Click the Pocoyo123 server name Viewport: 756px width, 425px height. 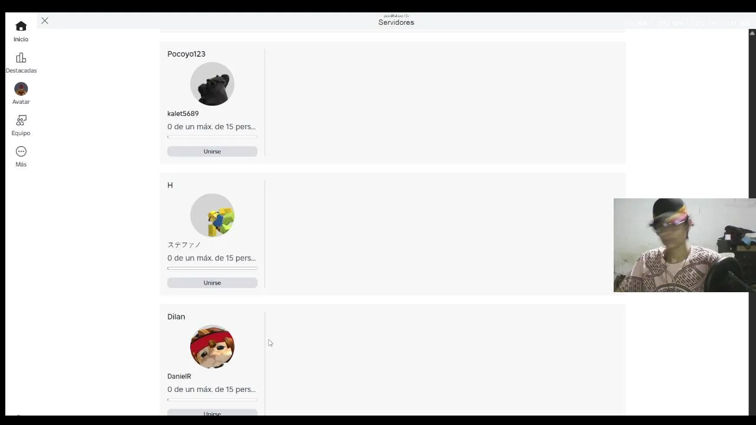click(186, 54)
